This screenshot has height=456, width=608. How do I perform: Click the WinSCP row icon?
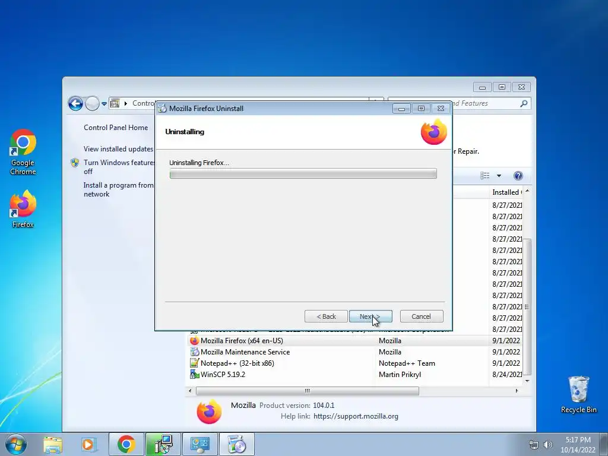pyautogui.click(x=194, y=374)
